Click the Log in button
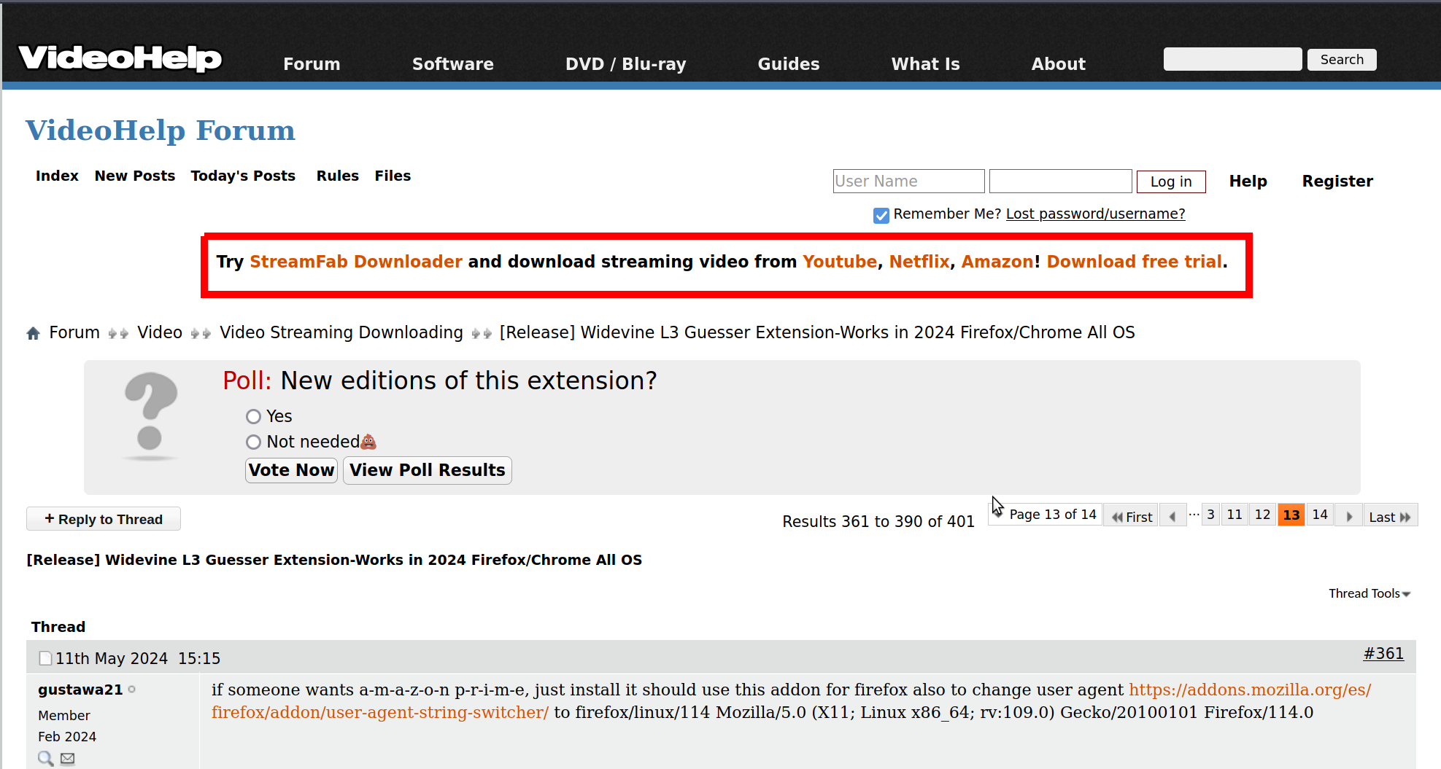 [1171, 181]
